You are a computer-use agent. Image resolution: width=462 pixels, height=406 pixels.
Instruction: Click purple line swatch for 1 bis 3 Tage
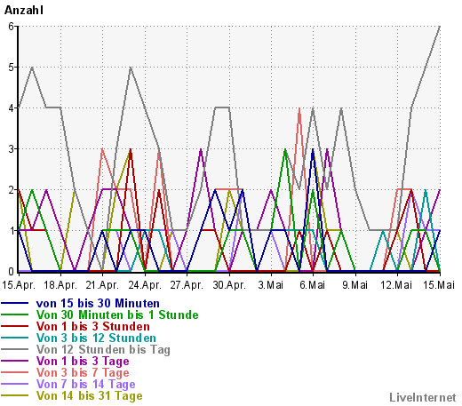tap(15, 361)
